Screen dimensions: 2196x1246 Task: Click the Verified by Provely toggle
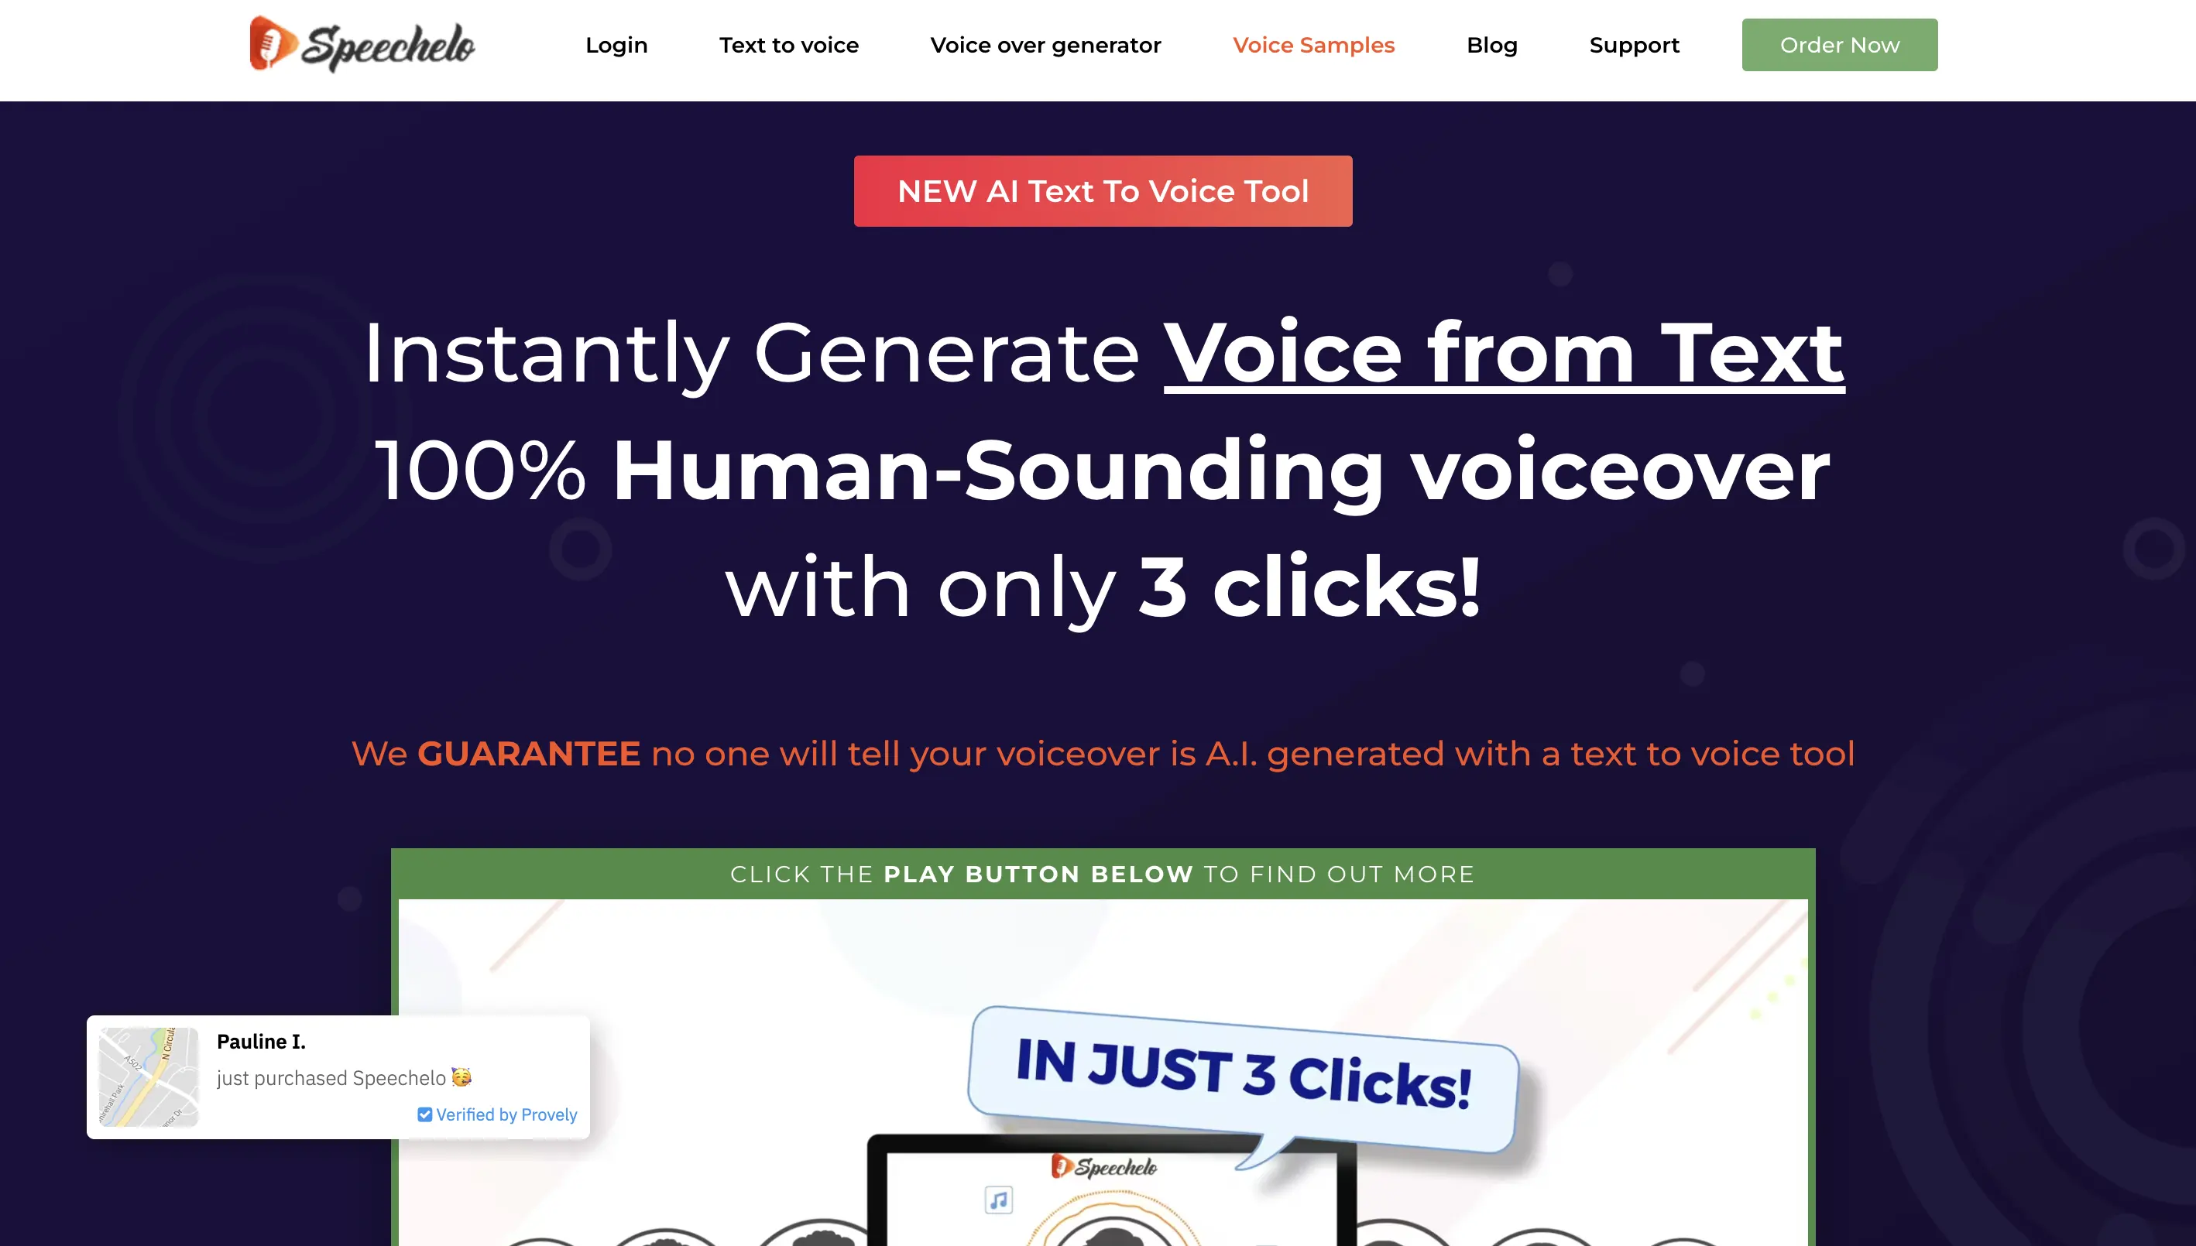coord(498,1115)
